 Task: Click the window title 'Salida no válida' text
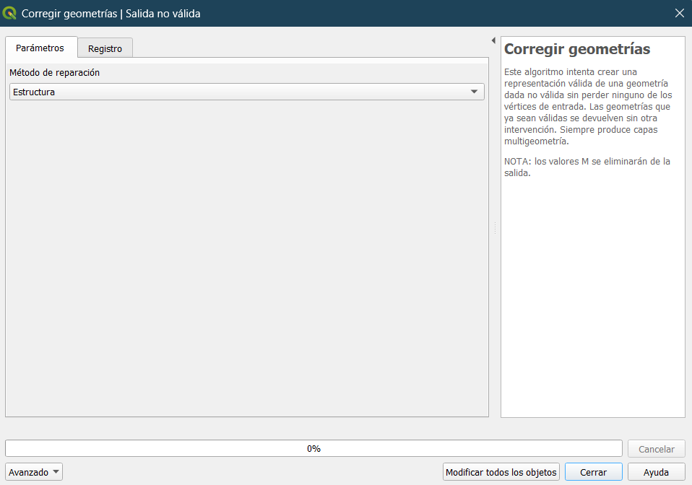pos(163,13)
